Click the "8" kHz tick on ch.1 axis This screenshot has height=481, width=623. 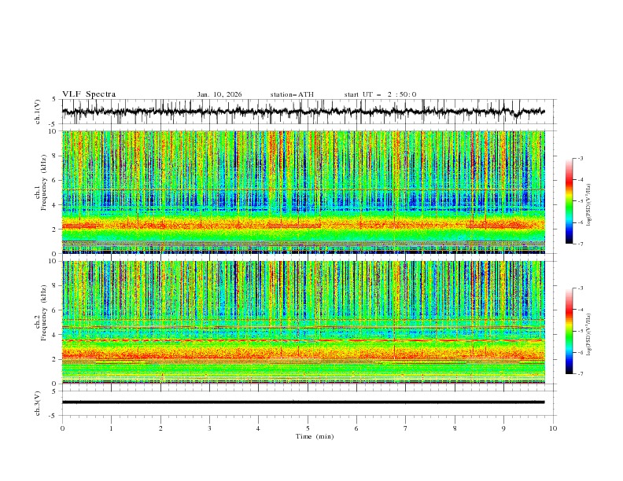coord(56,156)
